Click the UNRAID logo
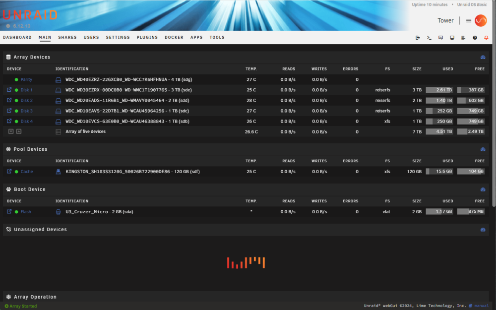 (30, 15)
